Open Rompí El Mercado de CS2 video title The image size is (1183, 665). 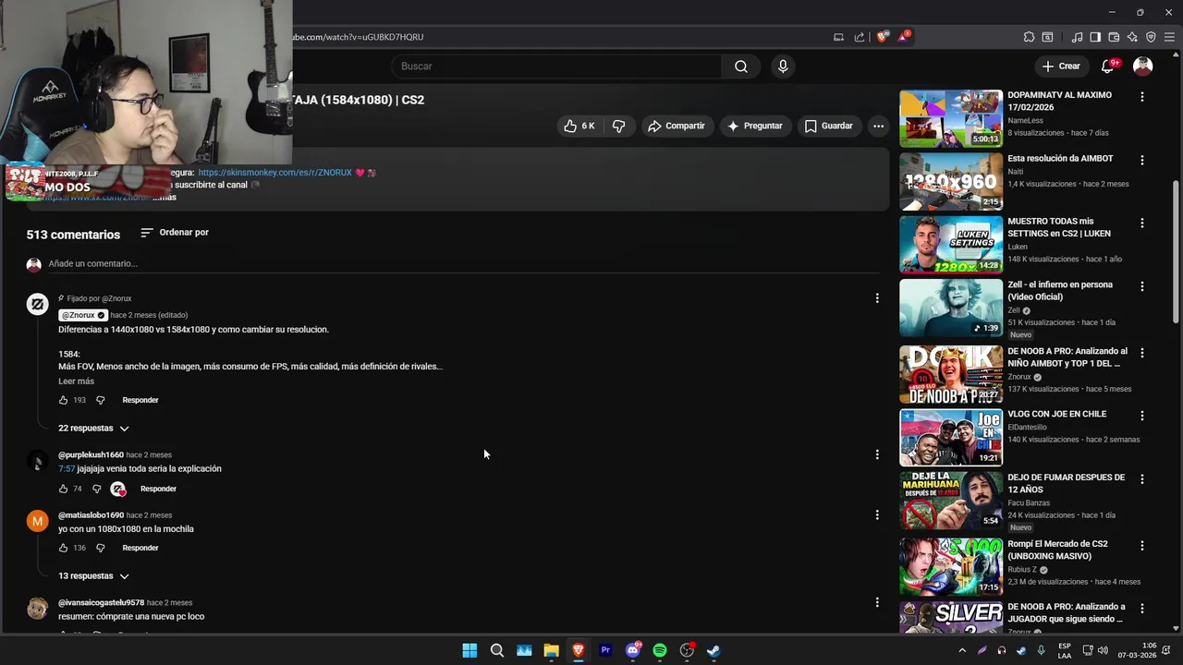1057,550
